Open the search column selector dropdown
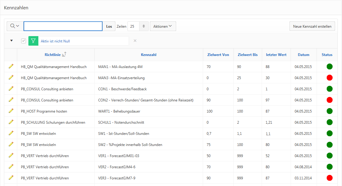 tap(15, 26)
